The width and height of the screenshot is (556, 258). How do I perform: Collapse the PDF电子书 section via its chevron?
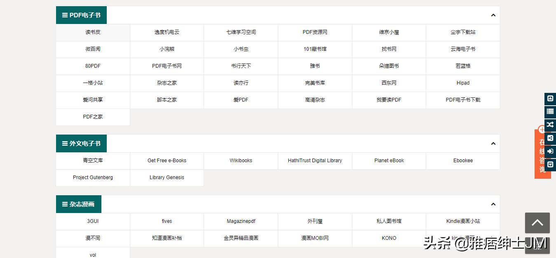point(493,15)
